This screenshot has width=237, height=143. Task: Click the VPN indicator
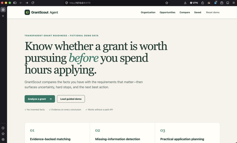[194, 3]
